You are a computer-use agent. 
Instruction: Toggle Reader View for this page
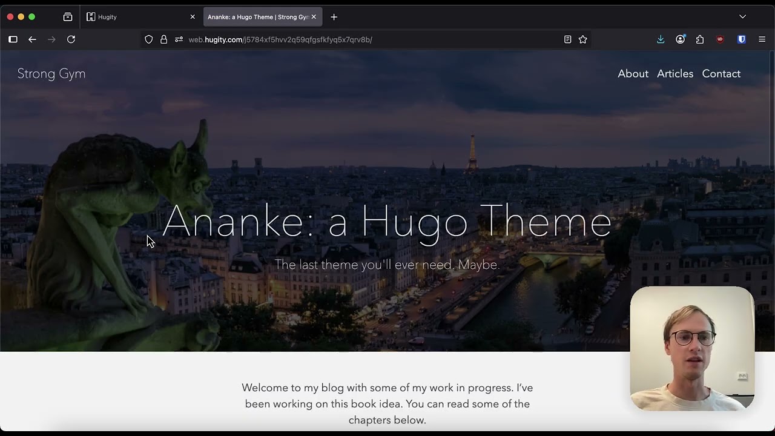click(567, 39)
